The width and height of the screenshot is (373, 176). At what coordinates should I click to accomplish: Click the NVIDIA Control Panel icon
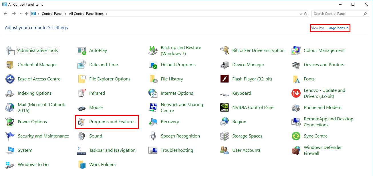coord(225,108)
